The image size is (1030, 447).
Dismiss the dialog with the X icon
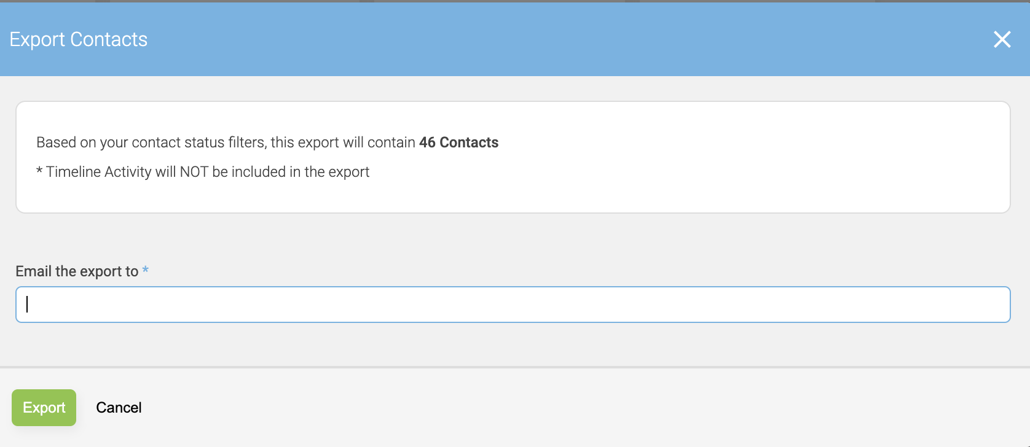(x=1002, y=39)
